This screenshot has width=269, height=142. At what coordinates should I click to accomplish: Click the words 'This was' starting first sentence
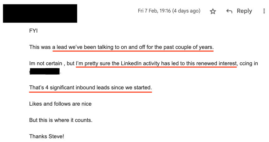pyautogui.click(x=40, y=47)
